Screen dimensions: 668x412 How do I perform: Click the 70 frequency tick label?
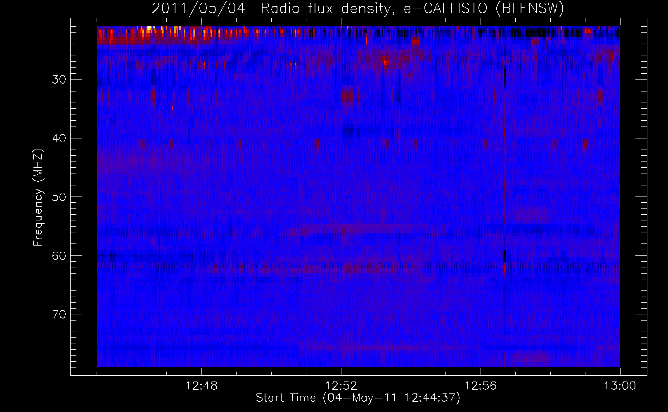(59, 315)
